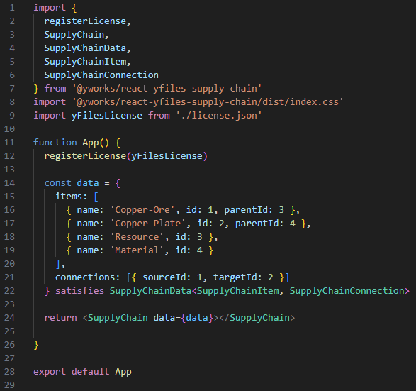Click the 'from' keyword on line 9
Screen dimensions: 416x391
tap(159, 116)
